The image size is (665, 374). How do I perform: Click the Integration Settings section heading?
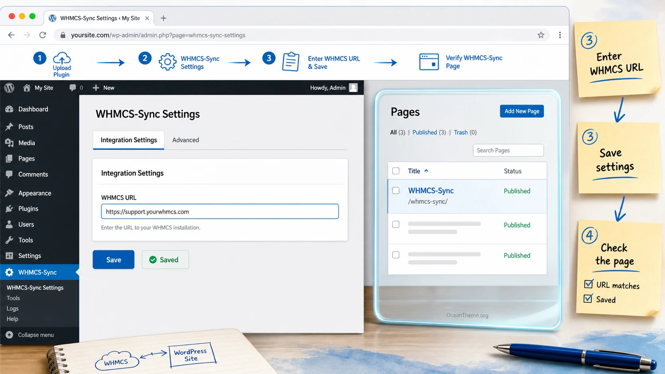[x=132, y=173]
